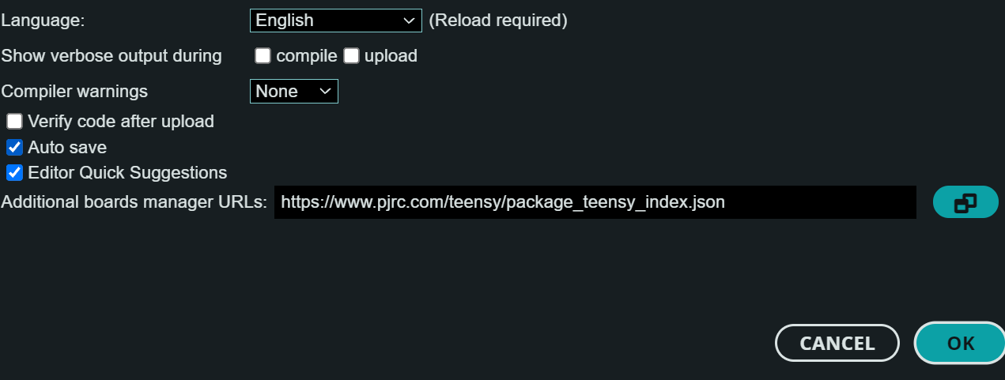1005x380 pixels.
Task: Click the Compiler warnings chevron arrow
Action: pyautogui.click(x=324, y=92)
